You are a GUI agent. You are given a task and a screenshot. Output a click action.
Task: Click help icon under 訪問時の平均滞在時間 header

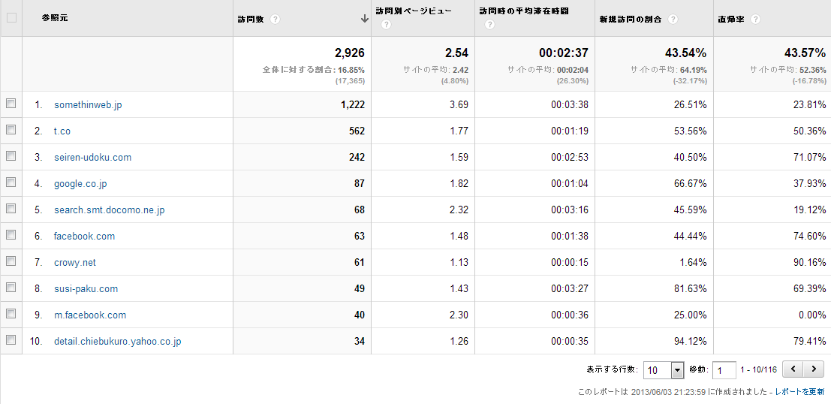[x=489, y=25]
